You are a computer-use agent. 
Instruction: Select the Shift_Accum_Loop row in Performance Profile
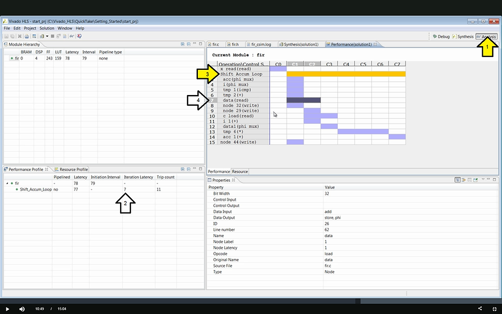point(35,189)
